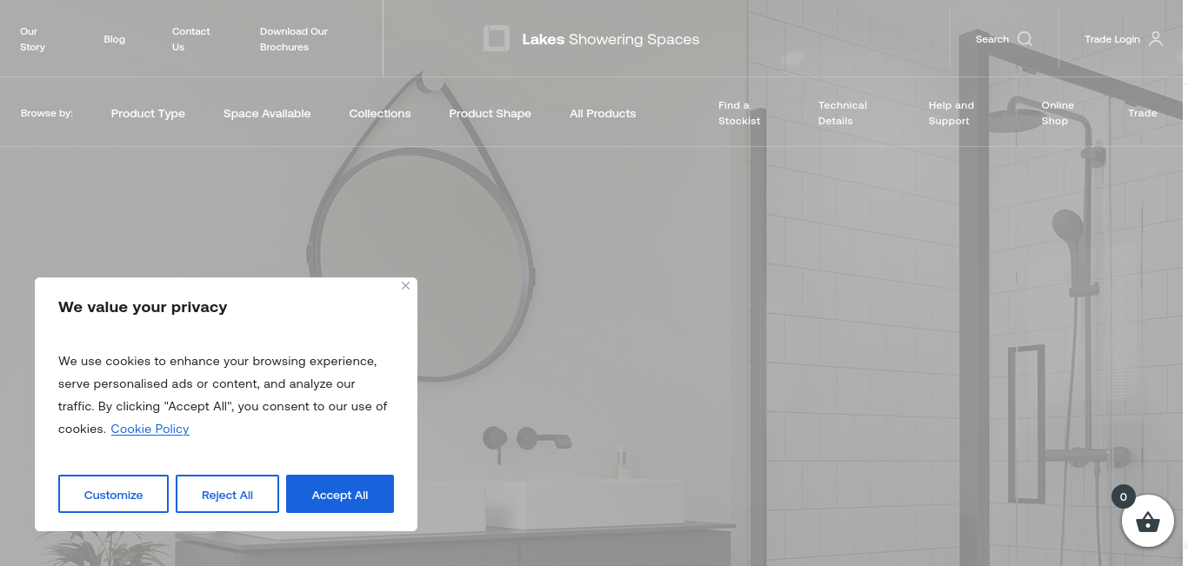The image size is (1188, 566).
Task: Select All Products in navigation
Action: click(603, 113)
